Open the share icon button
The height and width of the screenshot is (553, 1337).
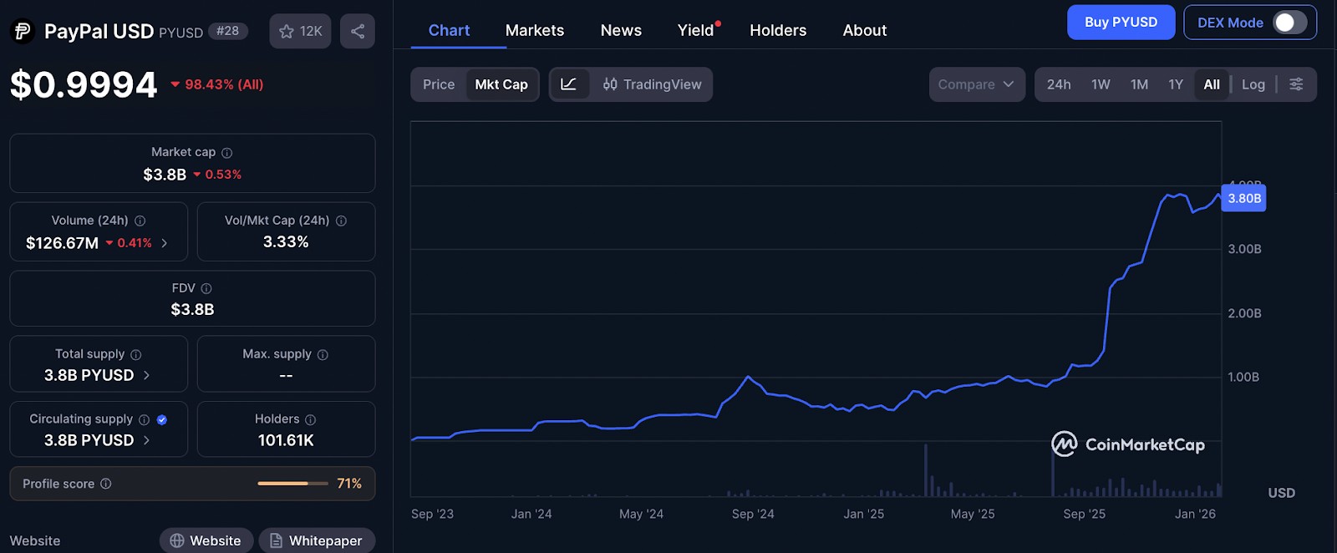[x=358, y=31]
